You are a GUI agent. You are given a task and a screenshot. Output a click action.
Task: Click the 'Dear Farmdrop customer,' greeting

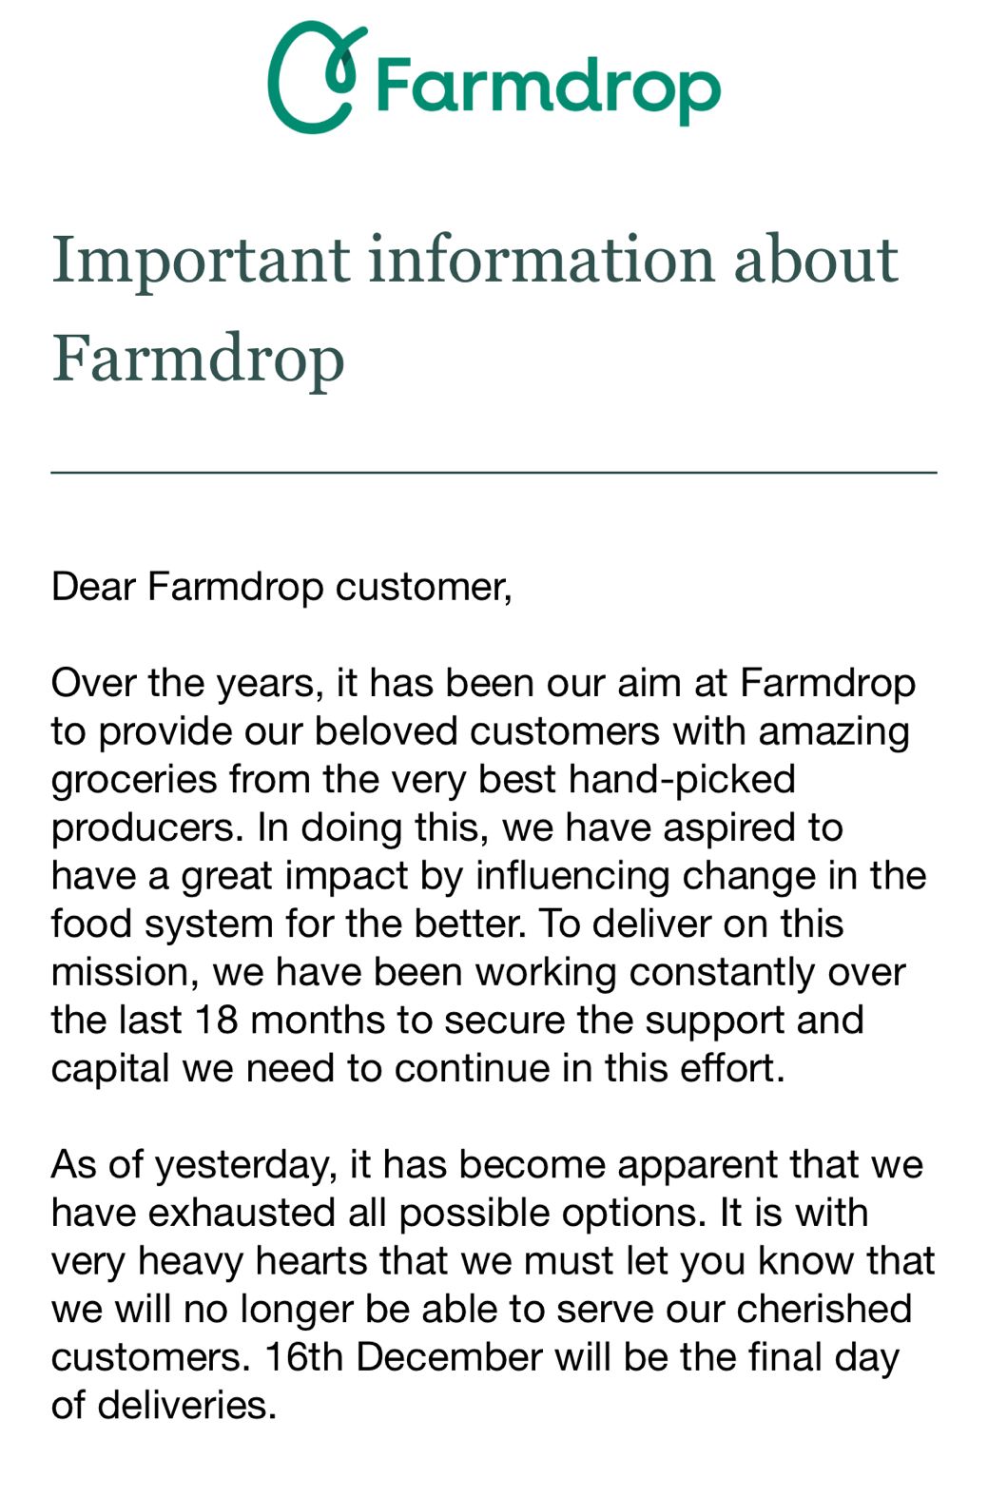click(281, 587)
